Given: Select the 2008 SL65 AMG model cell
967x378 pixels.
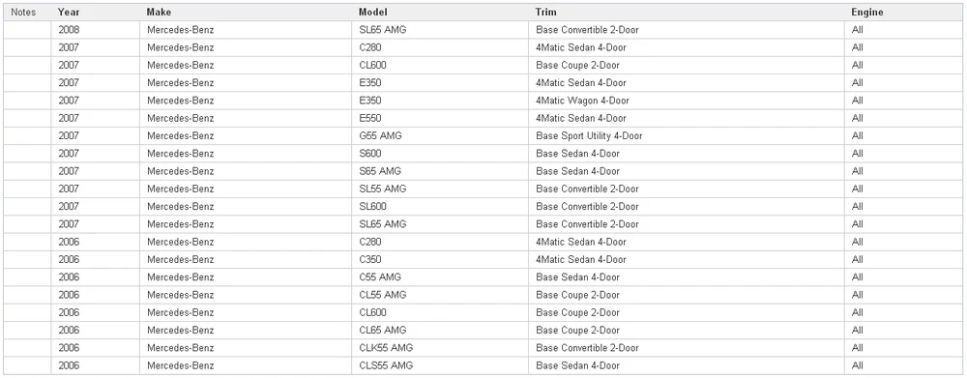Looking at the screenshot, I should [440, 30].
